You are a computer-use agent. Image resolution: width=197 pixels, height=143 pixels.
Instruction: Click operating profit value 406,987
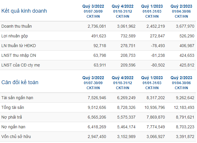187,46
